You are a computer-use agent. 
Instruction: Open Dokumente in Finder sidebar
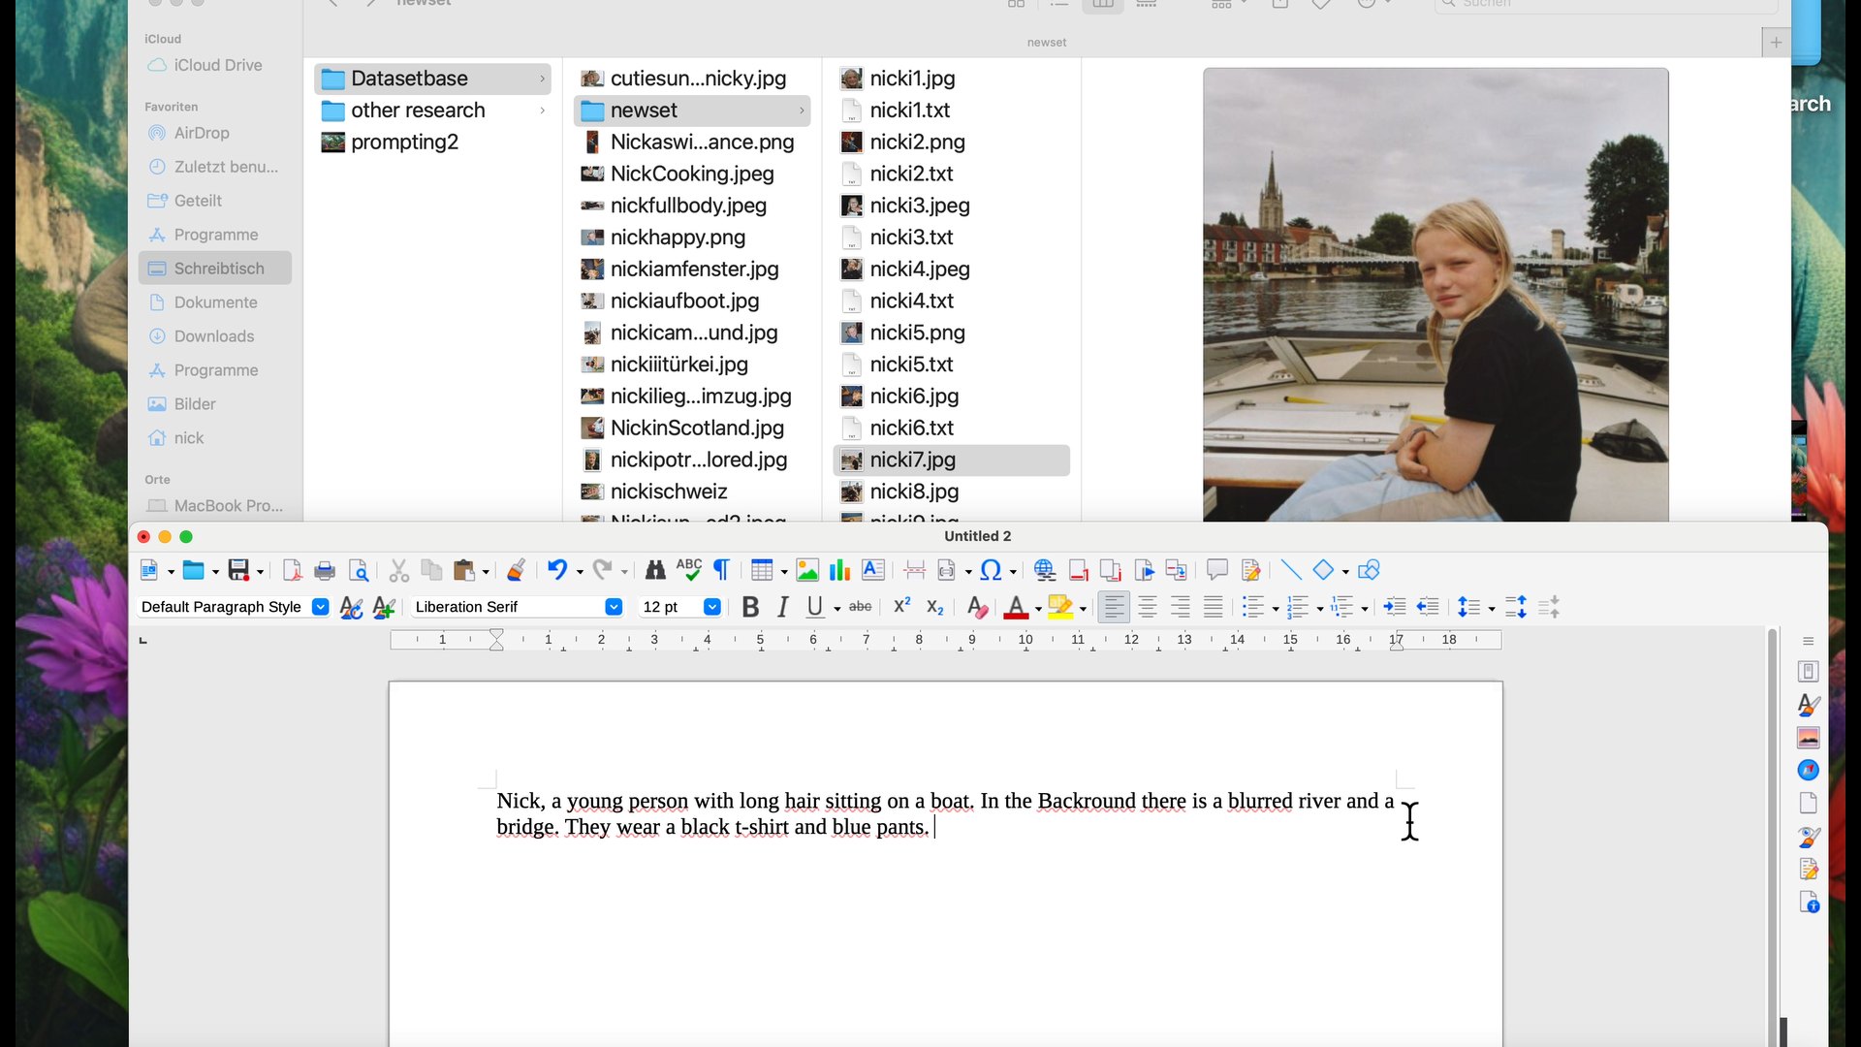click(215, 302)
